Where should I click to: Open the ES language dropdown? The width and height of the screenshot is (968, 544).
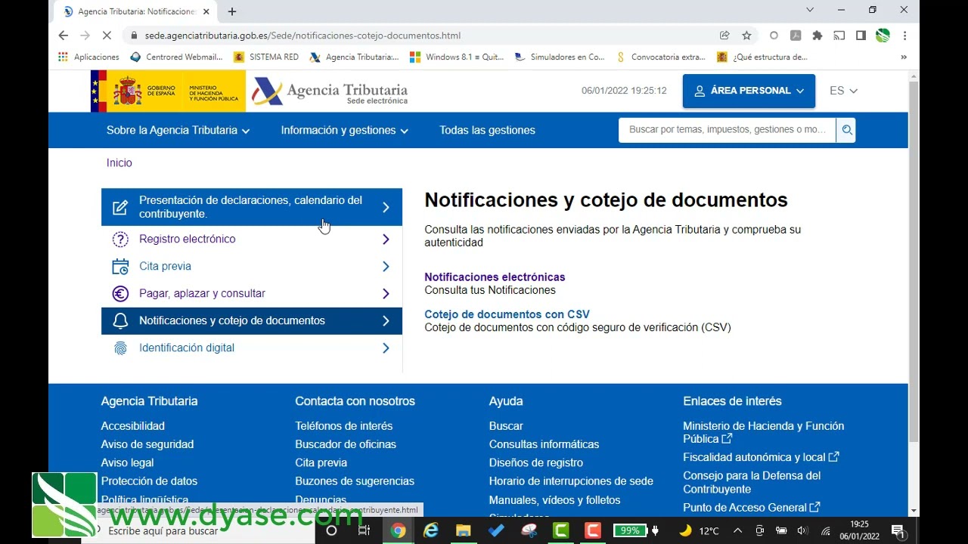point(843,91)
